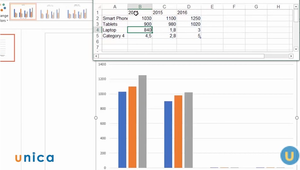The width and height of the screenshot is (300, 170).
Task: Click the round U button at bottom right
Action: [x=290, y=155]
